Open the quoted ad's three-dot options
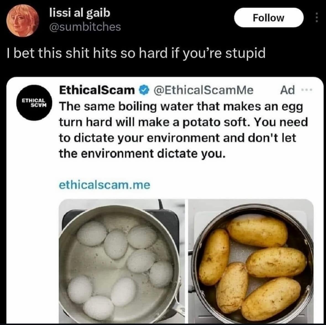326x325 pixels. click(x=307, y=90)
